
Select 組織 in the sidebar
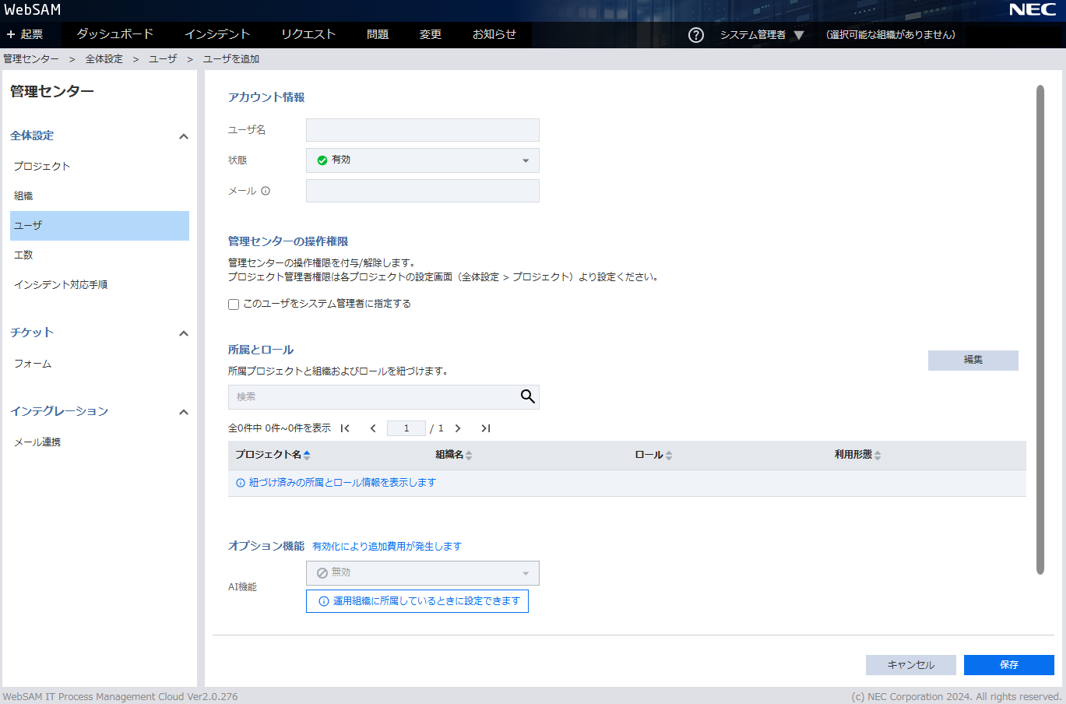(x=100, y=196)
